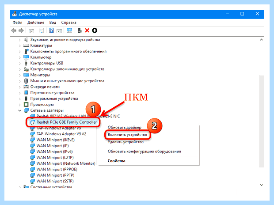The height and width of the screenshot is (205, 274).
Task: Choose Свойства in context menu
Action: click(x=116, y=161)
